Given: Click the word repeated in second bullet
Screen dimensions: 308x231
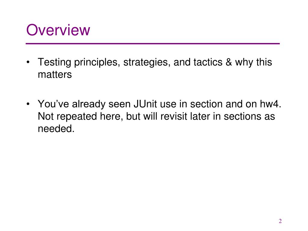Looking at the screenshot, I should pyautogui.click(x=77, y=116).
